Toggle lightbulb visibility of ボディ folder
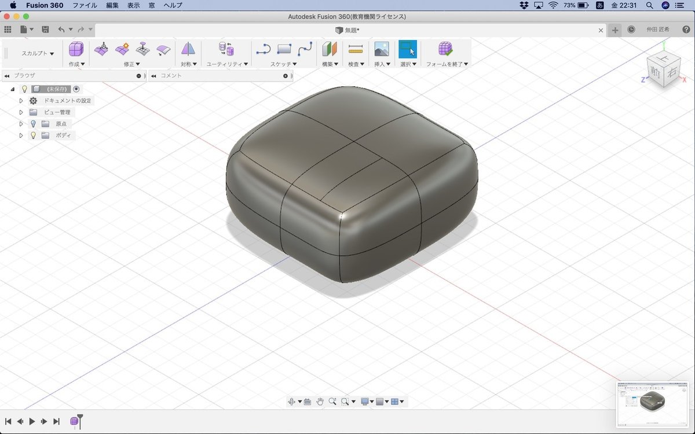This screenshot has height=434, width=695. coord(33,135)
